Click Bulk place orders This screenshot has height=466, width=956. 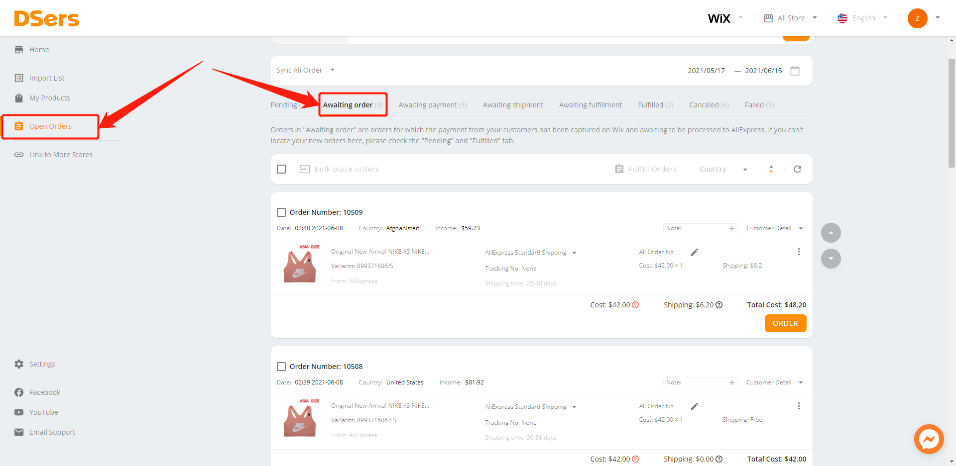[339, 169]
